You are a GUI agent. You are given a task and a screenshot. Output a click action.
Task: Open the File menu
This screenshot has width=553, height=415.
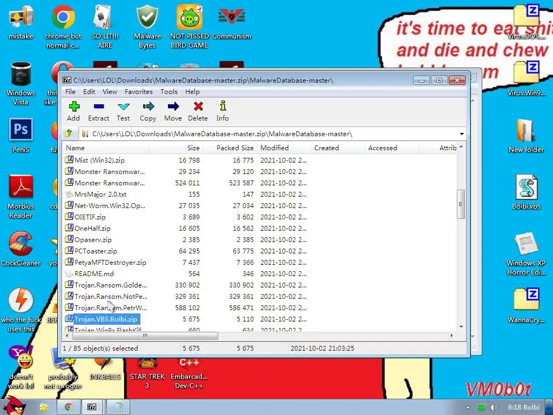(x=70, y=92)
